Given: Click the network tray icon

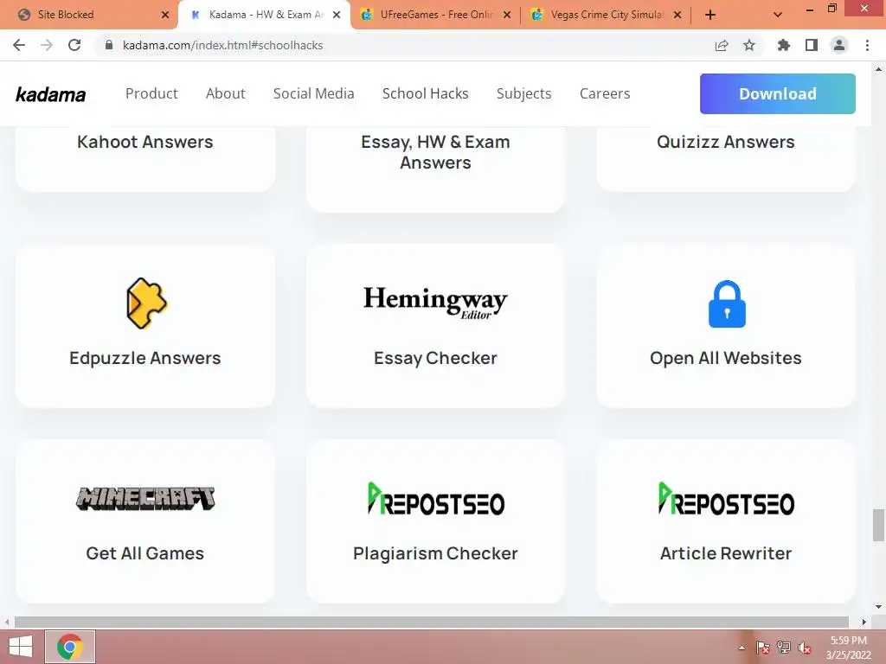Looking at the screenshot, I should (x=784, y=648).
